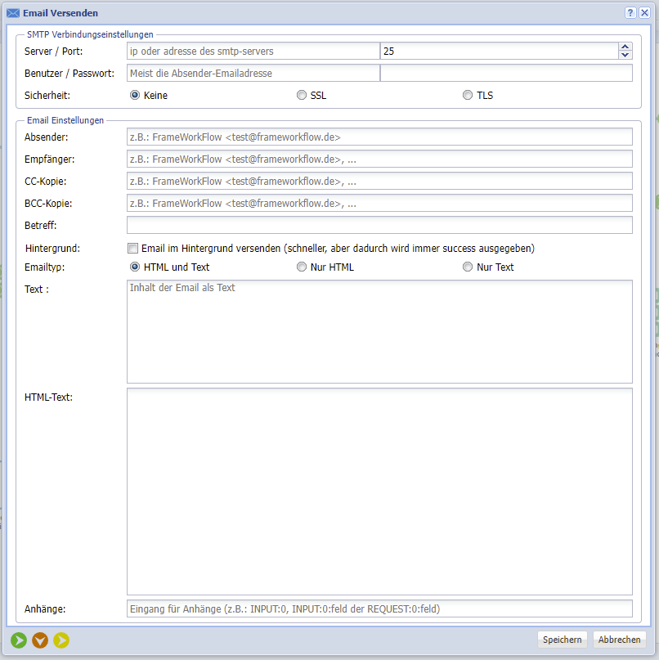Increase port number with up arrow
The width and height of the screenshot is (659, 660).
pyautogui.click(x=625, y=47)
